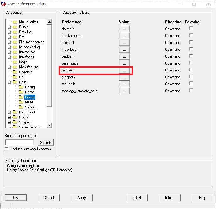Open padpath value editor button
This screenshot has height=209, width=216.
pyautogui.click(x=124, y=56)
